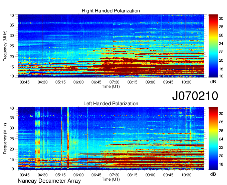This screenshot has height=185, width=227.
Task: Click 09:45 time tick on right-handed plot
Action: coord(168,82)
